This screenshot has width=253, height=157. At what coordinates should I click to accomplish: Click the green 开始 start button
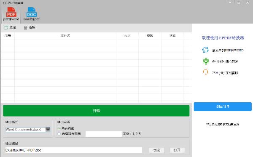click(96, 111)
